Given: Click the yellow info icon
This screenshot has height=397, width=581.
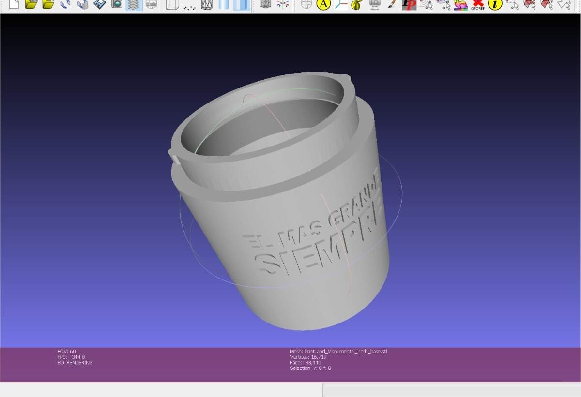Looking at the screenshot, I should click(x=495, y=5).
